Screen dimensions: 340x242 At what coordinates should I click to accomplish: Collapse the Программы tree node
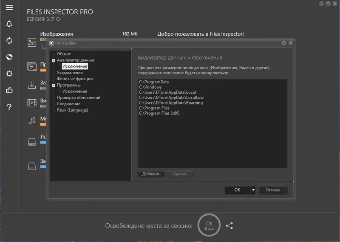(x=54, y=86)
